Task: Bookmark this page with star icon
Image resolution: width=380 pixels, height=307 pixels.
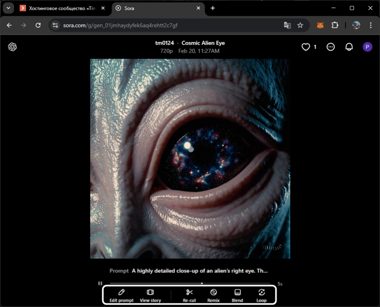Action: pos(300,25)
